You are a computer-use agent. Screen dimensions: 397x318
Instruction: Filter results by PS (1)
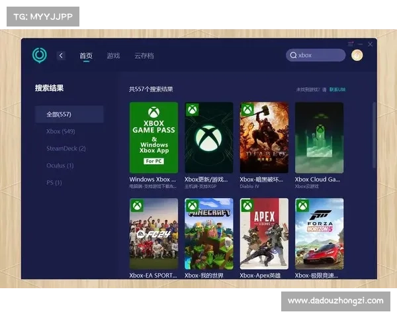(x=54, y=183)
